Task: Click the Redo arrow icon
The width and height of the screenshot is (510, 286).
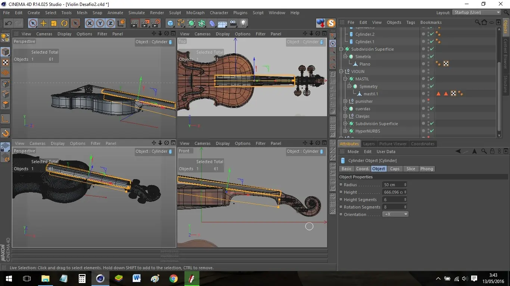Action: (18, 23)
